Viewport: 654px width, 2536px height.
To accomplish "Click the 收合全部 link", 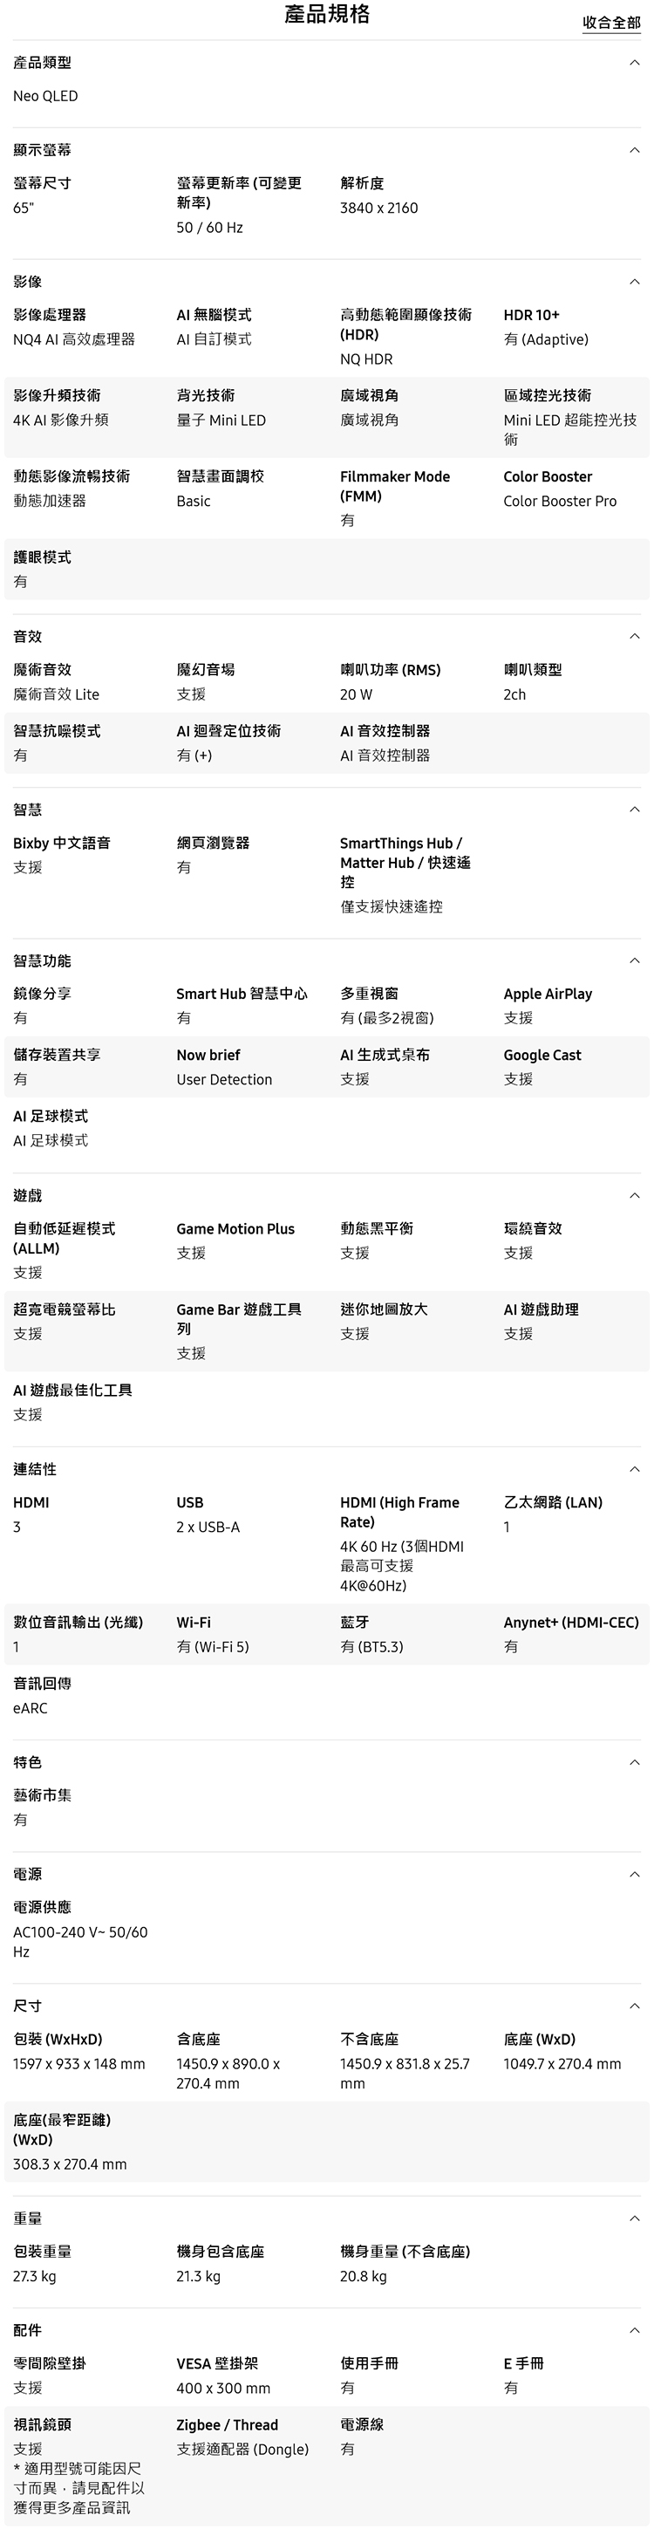I will pyautogui.click(x=610, y=23).
